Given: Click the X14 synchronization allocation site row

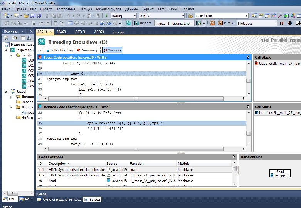Looking at the screenshot, I should 134,170.
